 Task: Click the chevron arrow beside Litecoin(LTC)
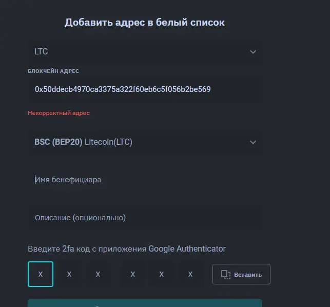pos(253,142)
